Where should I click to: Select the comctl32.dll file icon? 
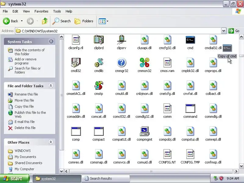pos(121,108)
